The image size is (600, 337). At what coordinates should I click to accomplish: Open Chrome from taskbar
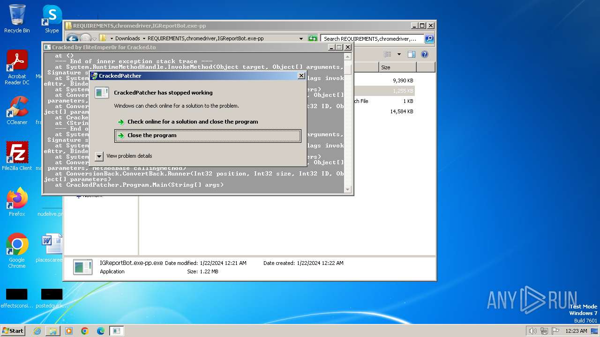(x=85, y=331)
